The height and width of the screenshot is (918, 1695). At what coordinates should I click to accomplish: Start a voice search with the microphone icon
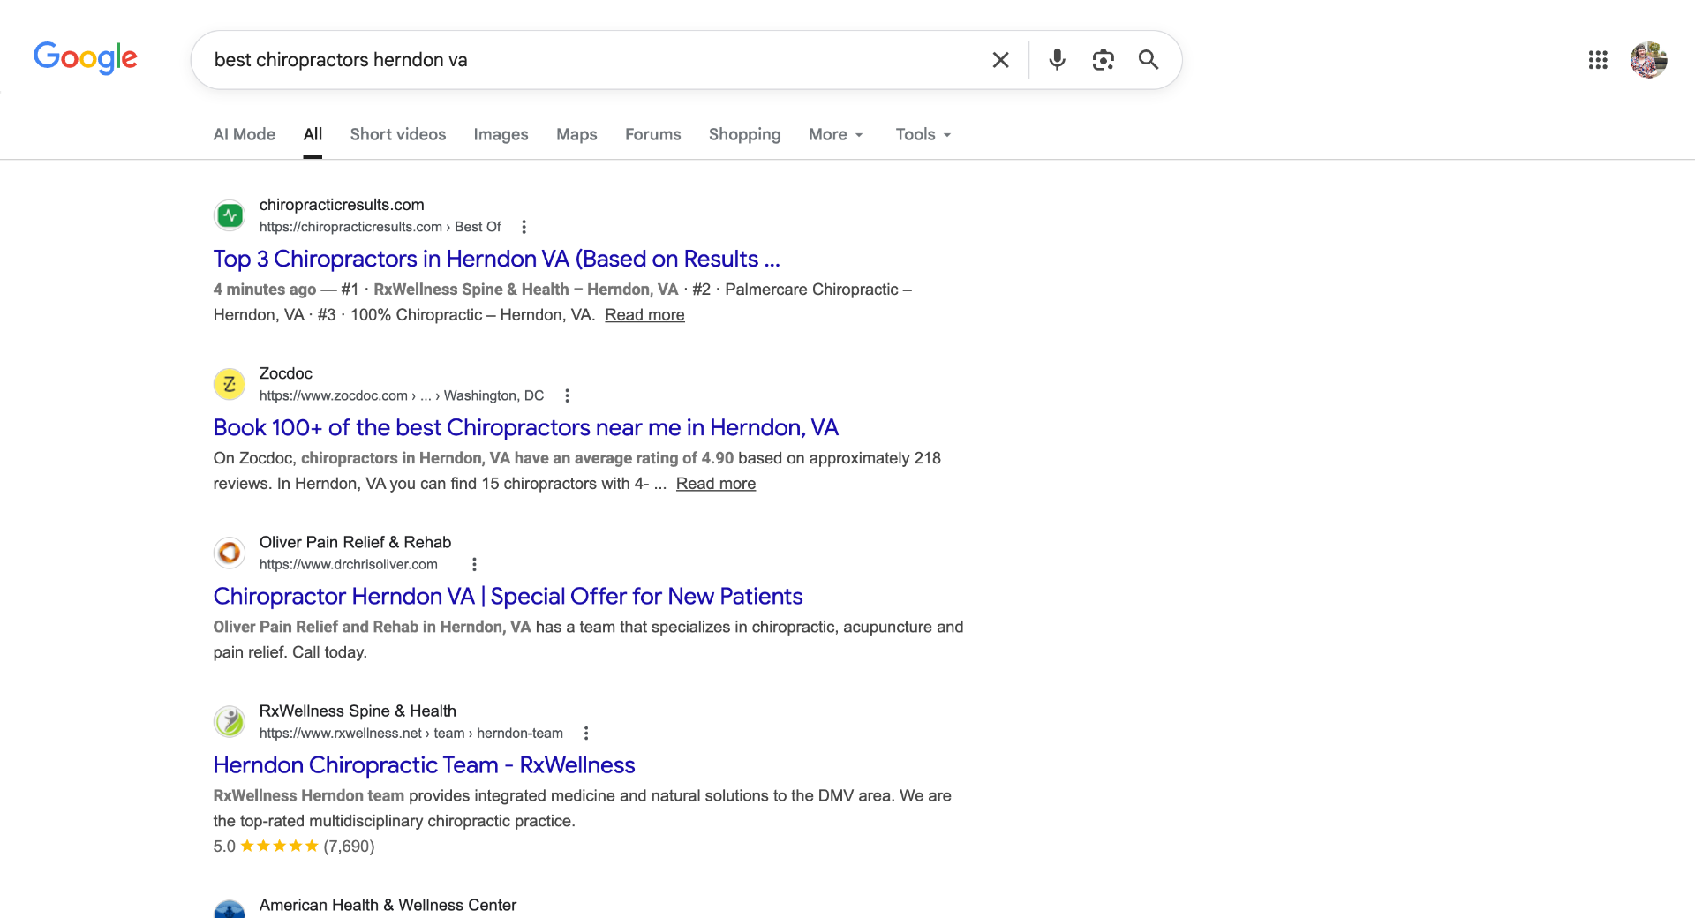[1057, 60]
